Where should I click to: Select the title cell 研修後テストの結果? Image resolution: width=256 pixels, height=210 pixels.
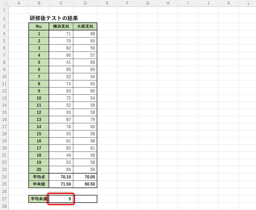[54, 18]
